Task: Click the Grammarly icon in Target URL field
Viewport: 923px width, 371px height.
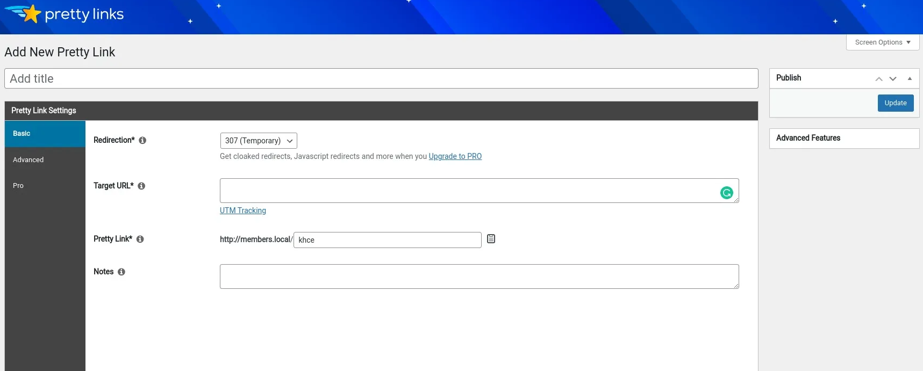Action: [726, 193]
